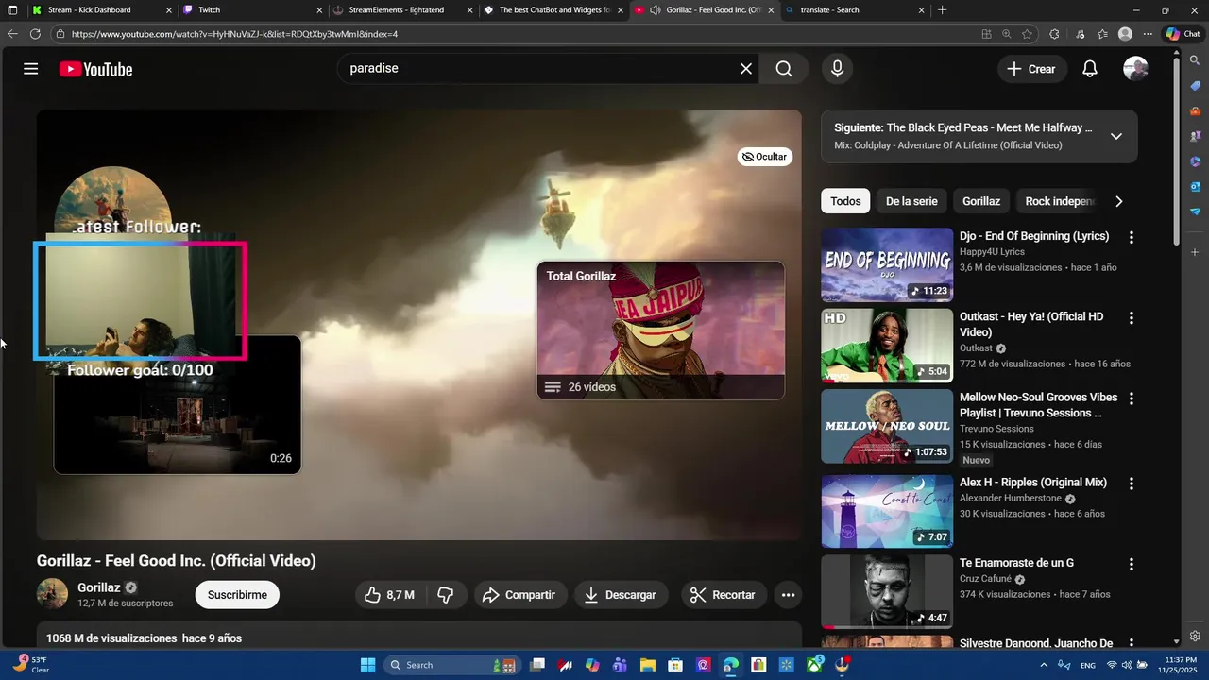Image resolution: width=1209 pixels, height=680 pixels.
Task: Reload the page in browser toolbar
Action: pos(35,34)
